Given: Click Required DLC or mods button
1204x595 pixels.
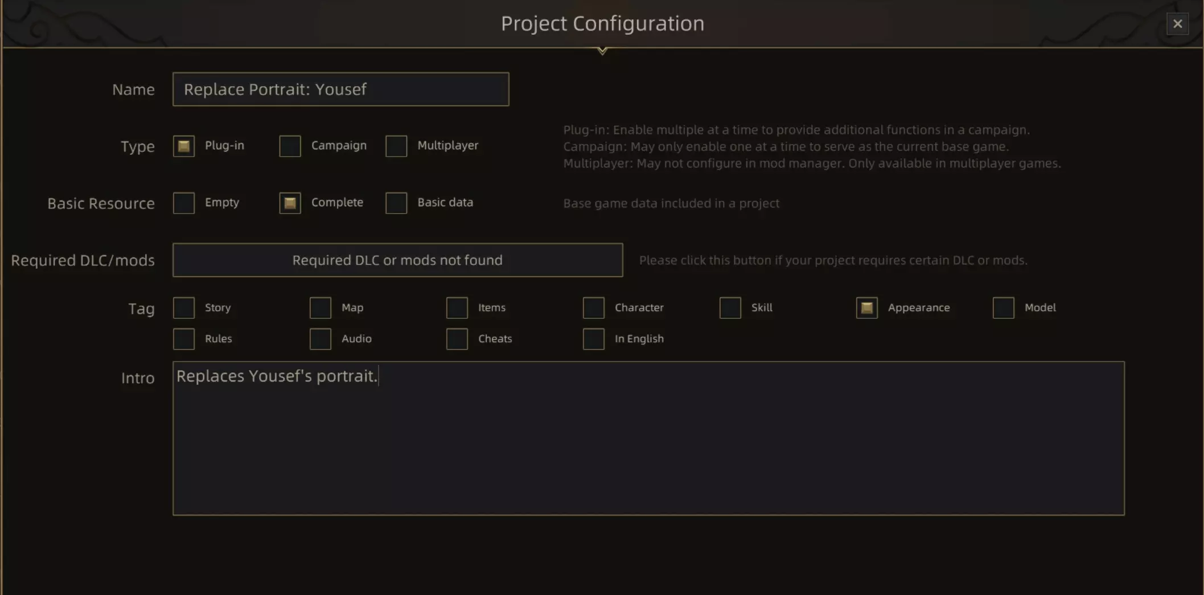Looking at the screenshot, I should [x=397, y=260].
